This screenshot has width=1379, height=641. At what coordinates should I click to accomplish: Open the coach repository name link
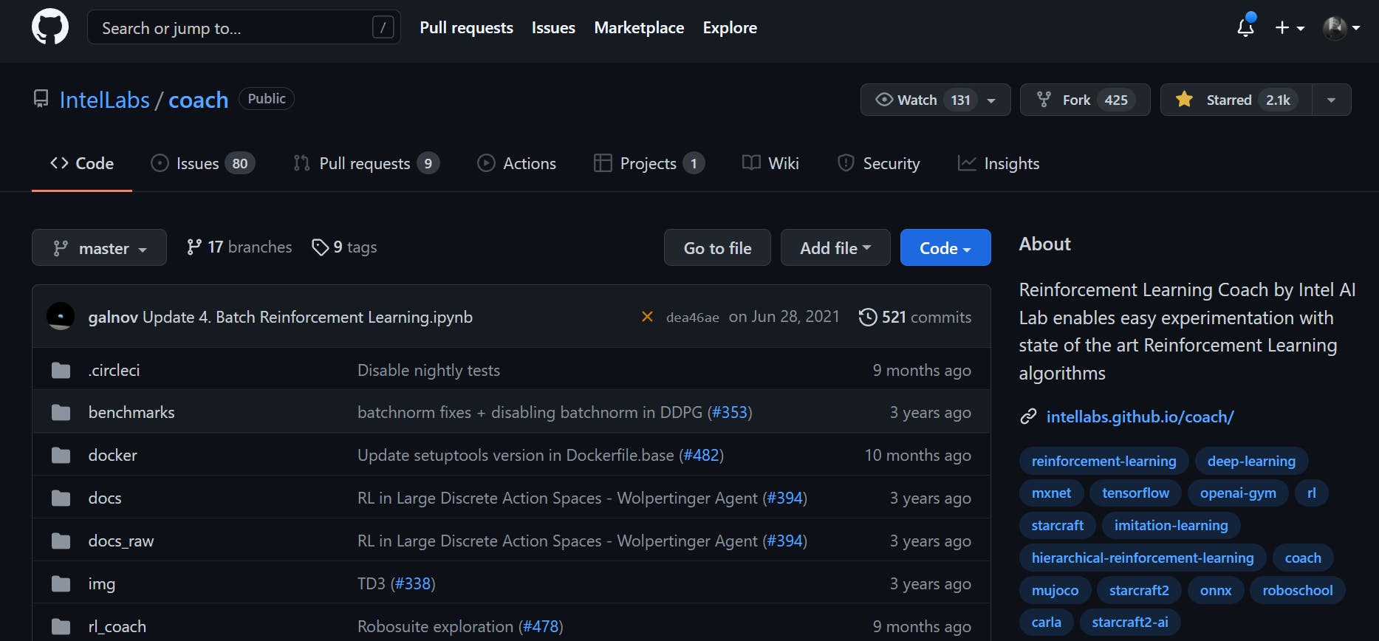pyautogui.click(x=199, y=100)
